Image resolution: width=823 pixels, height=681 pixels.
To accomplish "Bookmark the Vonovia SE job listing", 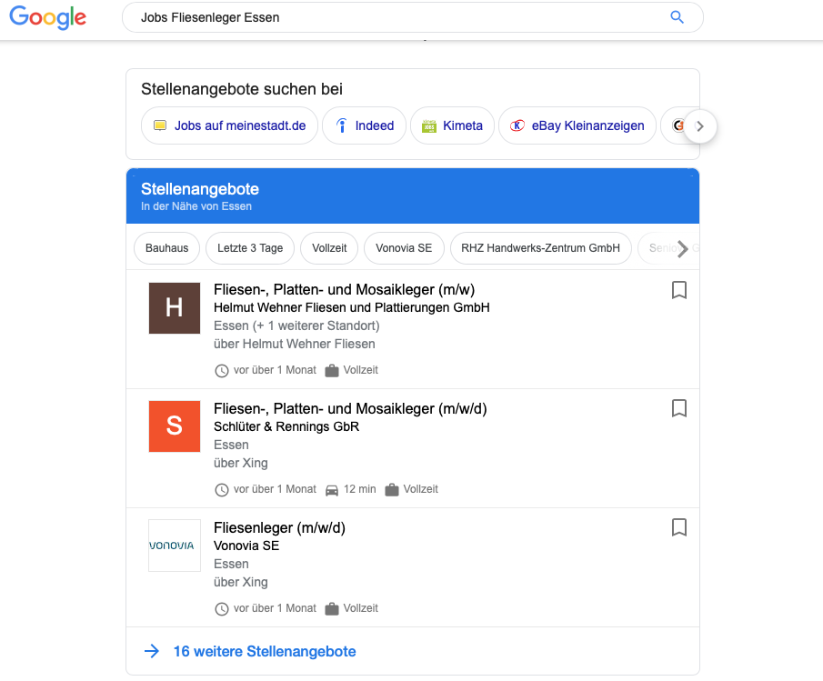I will point(679,527).
